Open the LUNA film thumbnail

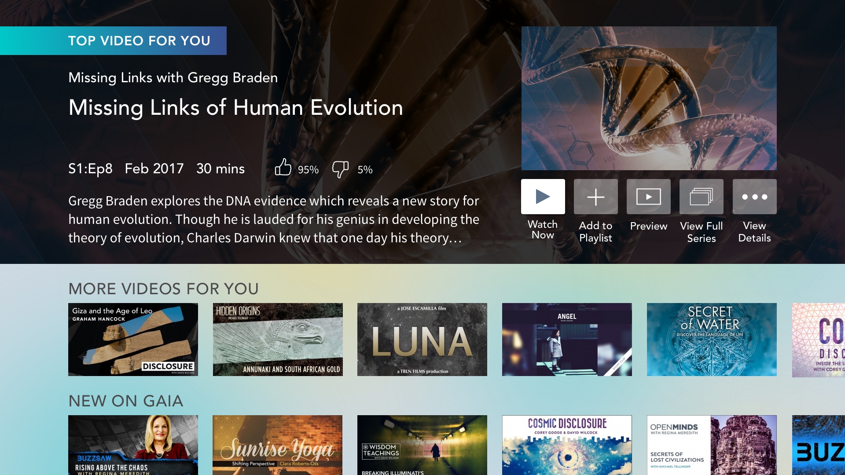coord(422,340)
